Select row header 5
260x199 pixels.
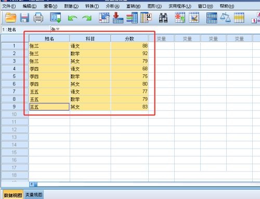tap(15, 76)
